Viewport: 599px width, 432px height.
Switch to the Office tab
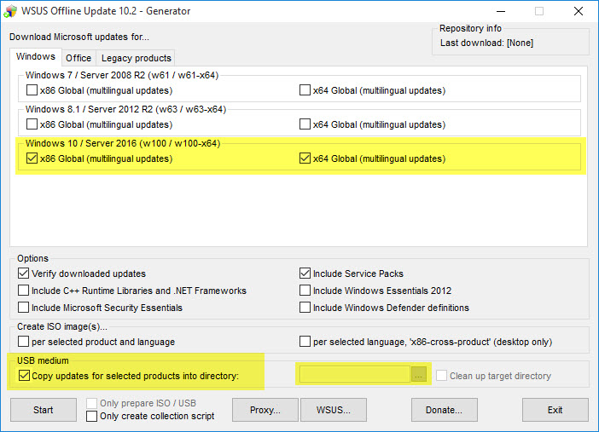point(79,58)
